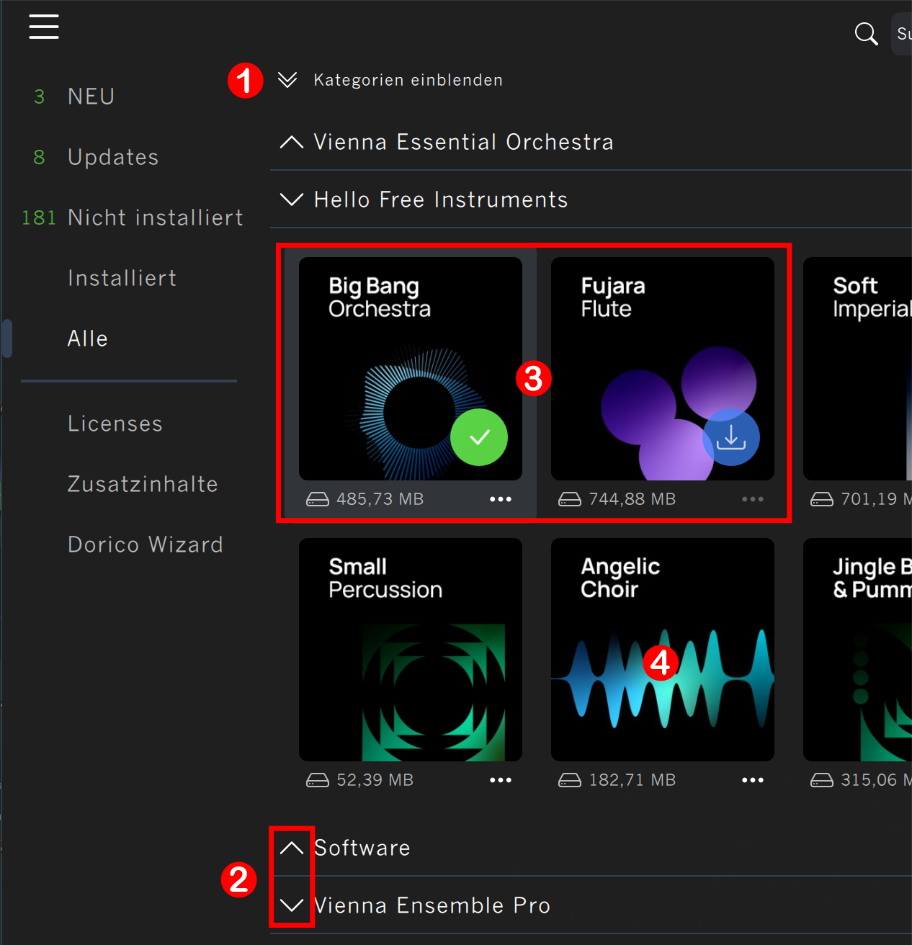Image resolution: width=912 pixels, height=945 pixels.
Task: Open the three-dot menu for Small Percussion
Action: pos(501,780)
